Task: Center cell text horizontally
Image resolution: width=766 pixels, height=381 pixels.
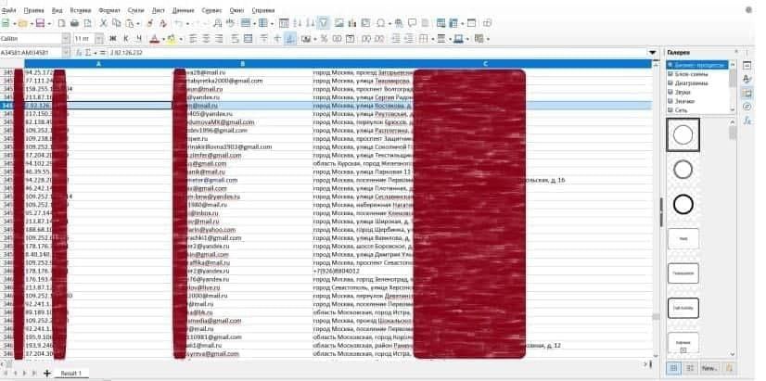Action: coord(206,39)
